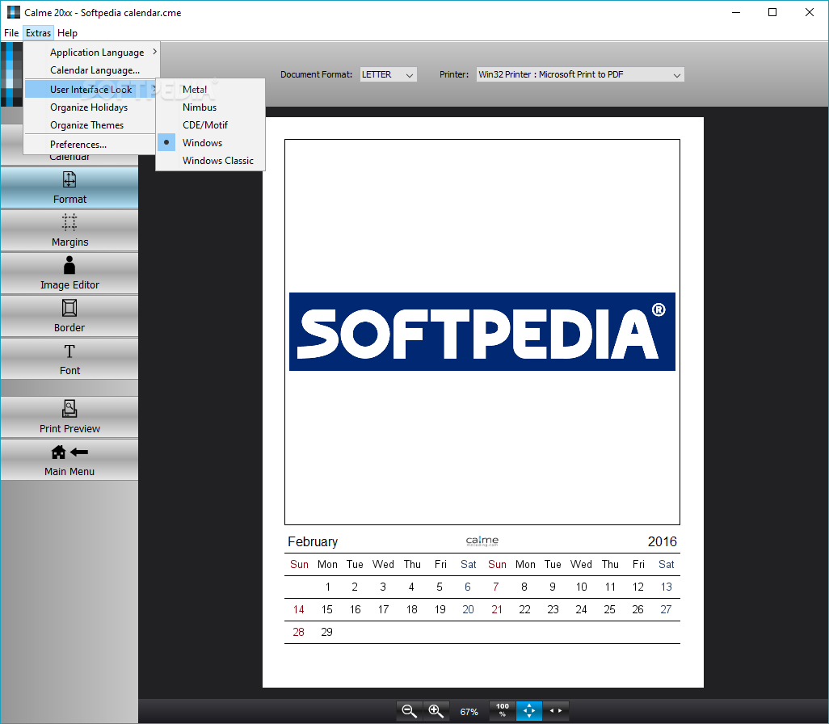829x724 pixels.
Task: Close the Extras menu
Action: coord(38,33)
